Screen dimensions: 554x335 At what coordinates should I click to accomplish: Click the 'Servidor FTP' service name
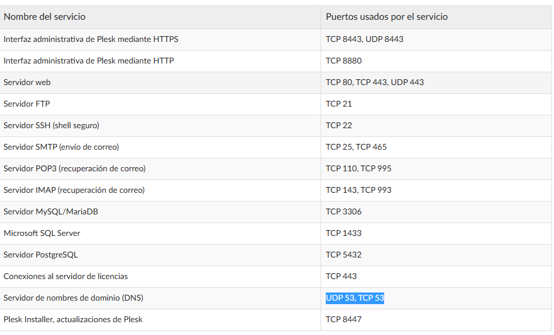pos(26,104)
